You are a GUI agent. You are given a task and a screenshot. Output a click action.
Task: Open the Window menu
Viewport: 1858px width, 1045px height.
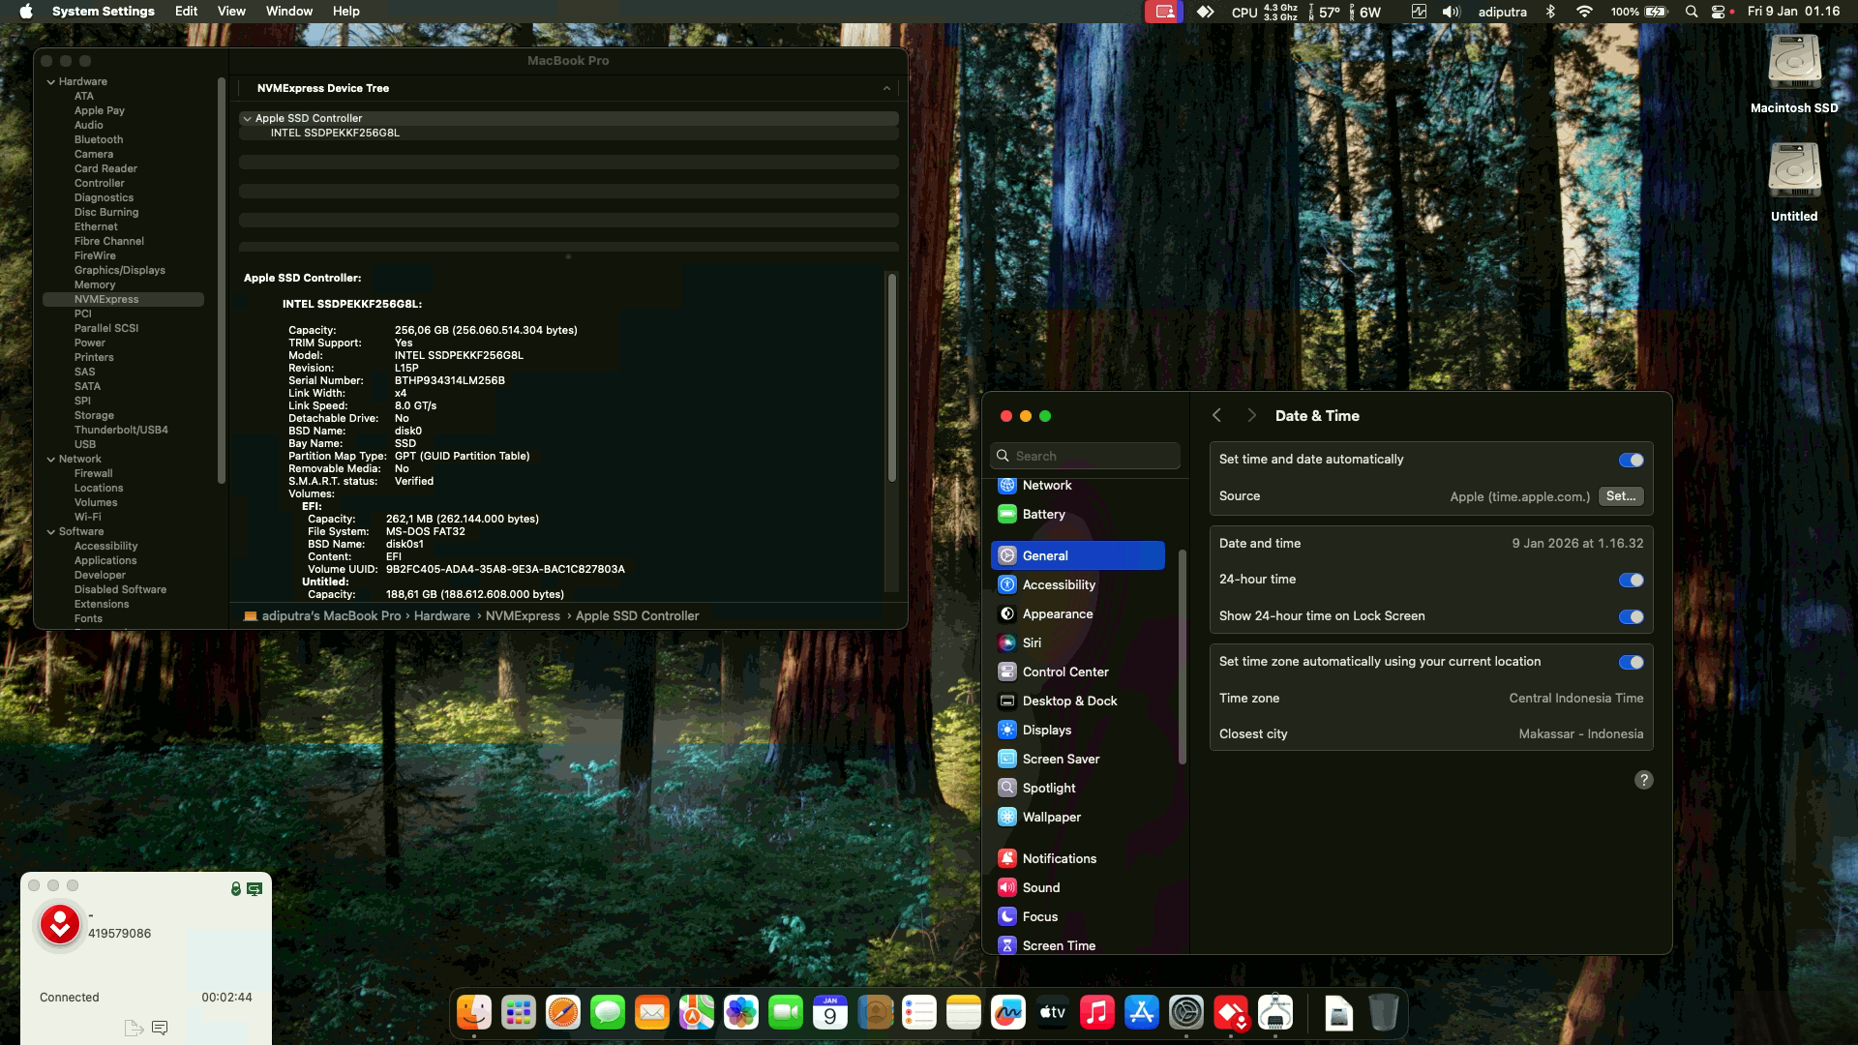point(288,12)
